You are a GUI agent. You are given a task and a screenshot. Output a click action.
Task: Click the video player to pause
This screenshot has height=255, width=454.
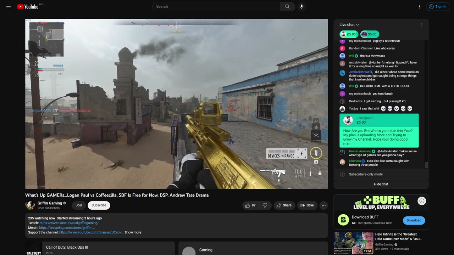pos(177,104)
